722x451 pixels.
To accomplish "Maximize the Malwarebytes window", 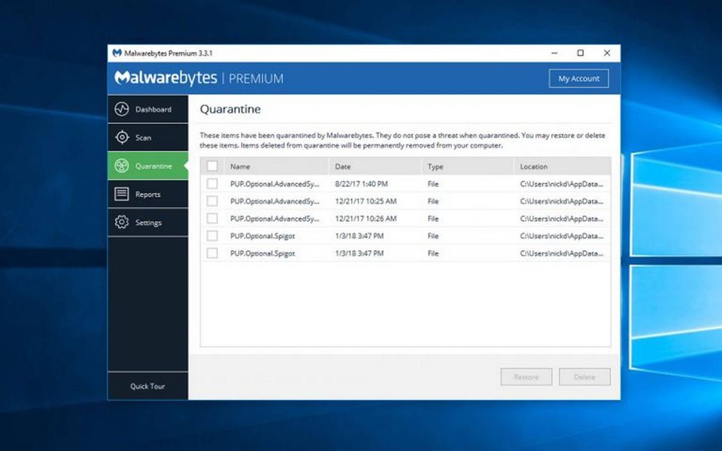I will [x=581, y=53].
